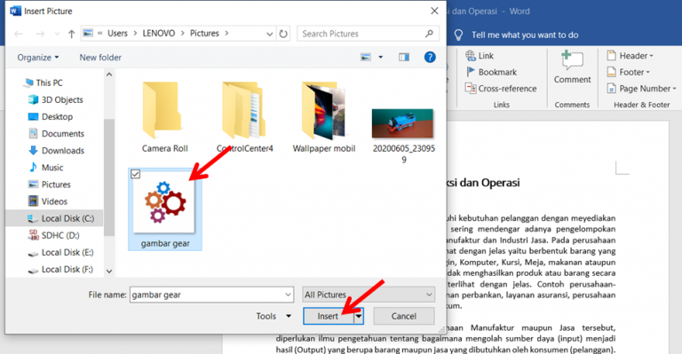Click the Link button in Word ribbon
The image size is (682, 354).
(x=480, y=56)
